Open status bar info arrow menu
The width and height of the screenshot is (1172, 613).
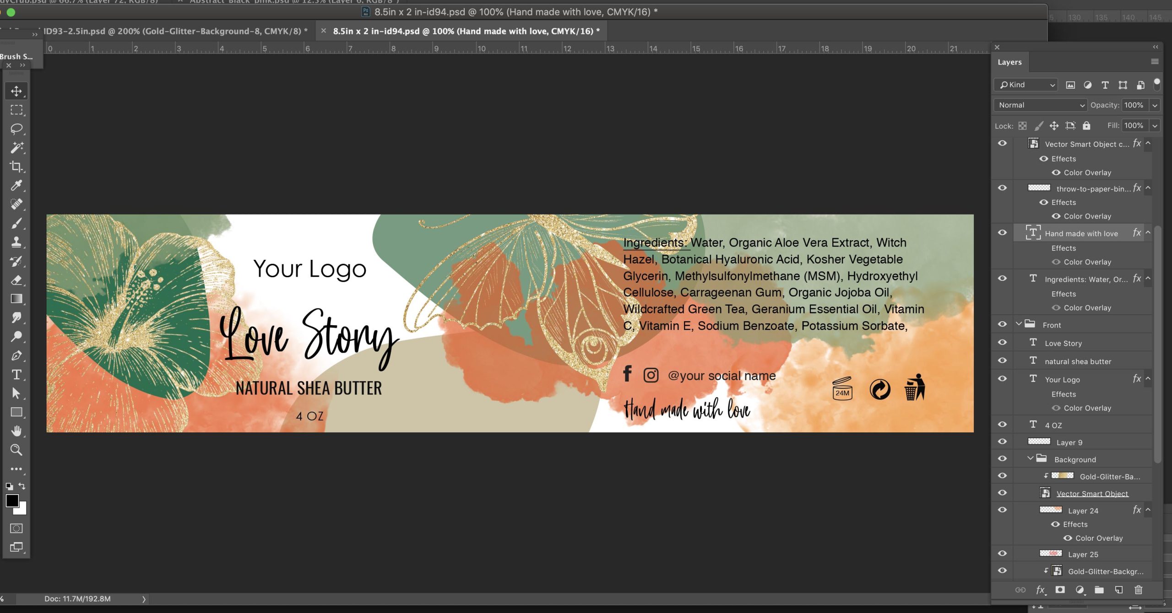(x=144, y=599)
